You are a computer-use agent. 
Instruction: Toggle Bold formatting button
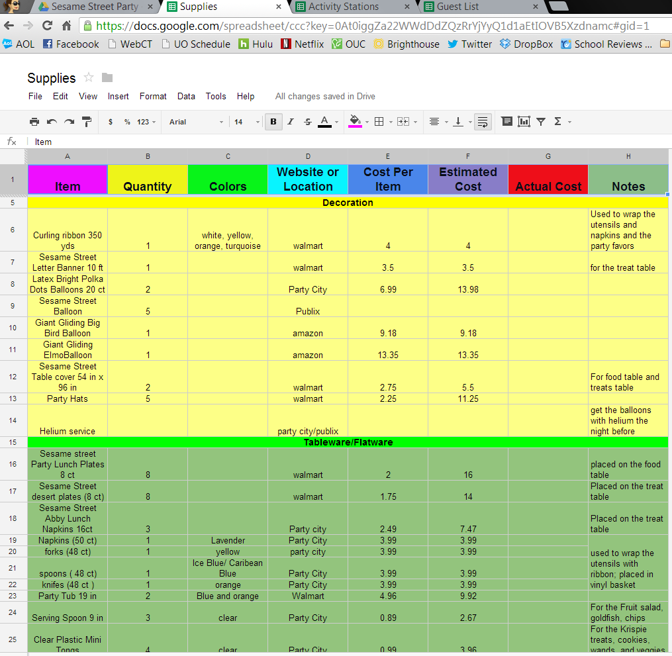(x=273, y=122)
